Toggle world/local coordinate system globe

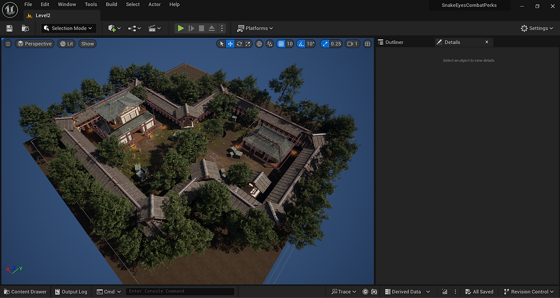259,43
